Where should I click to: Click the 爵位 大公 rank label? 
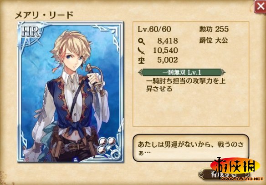214,40
